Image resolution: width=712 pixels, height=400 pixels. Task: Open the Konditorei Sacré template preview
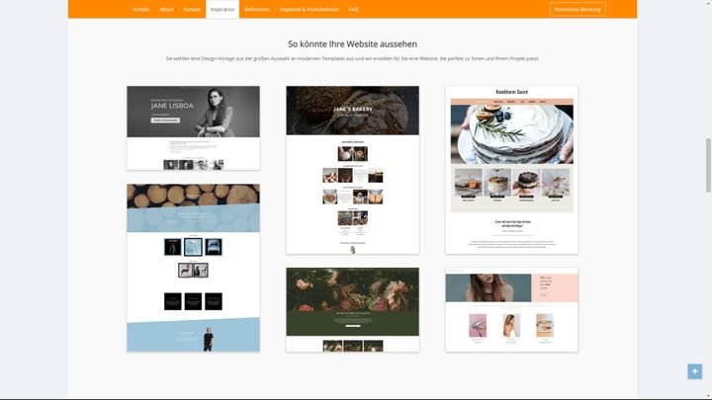[x=511, y=169]
